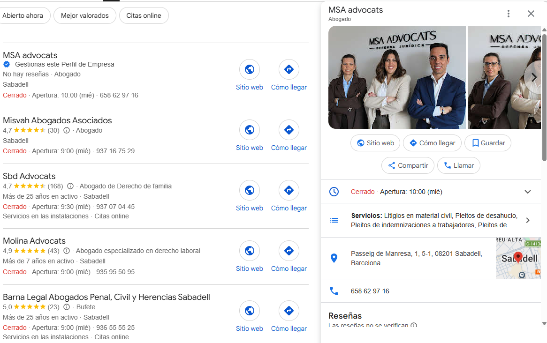Click info icon beside 'Las reseñas no se verifican'

click(414, 325)
